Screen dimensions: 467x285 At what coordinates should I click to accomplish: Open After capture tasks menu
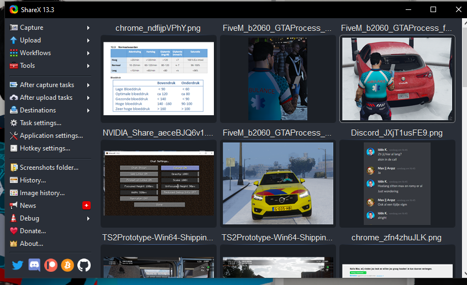click(46, 85)
